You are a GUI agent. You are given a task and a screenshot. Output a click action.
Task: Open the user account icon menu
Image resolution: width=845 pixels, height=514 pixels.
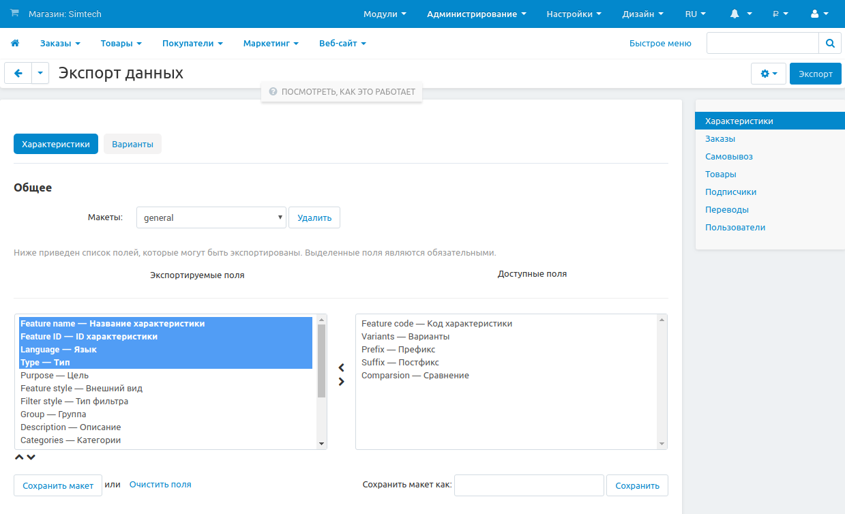pyautogui.click(x=819, y=14)
